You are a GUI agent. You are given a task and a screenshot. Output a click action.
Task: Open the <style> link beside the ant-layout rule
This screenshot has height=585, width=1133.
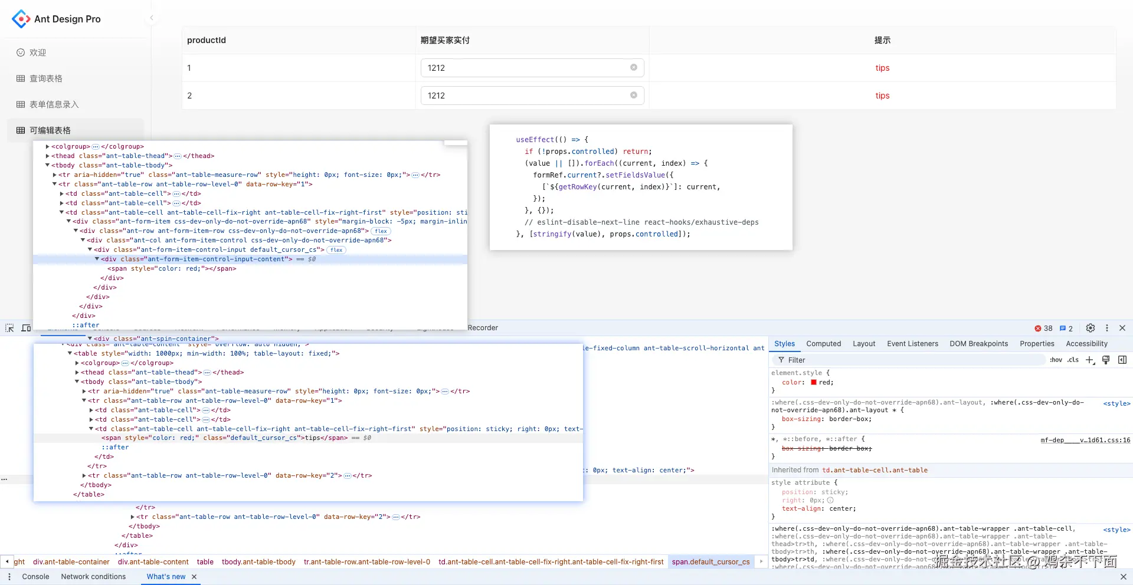(1116, 403)
